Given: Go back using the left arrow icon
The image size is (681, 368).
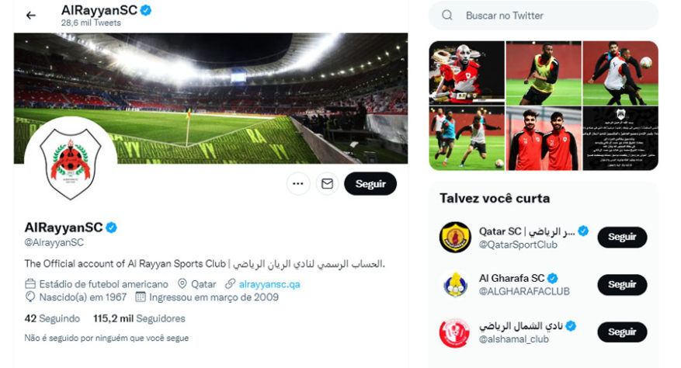Looking at the screenshot, I should pos(31,16).
